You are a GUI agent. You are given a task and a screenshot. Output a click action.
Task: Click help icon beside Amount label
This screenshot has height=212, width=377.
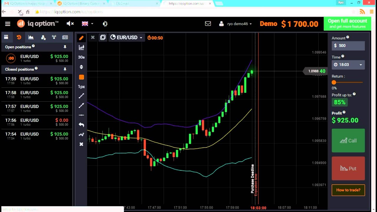click(348, 37)
